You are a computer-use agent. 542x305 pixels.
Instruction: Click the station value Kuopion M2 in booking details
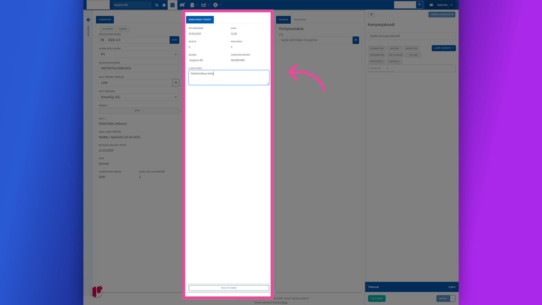pos(196,60)
